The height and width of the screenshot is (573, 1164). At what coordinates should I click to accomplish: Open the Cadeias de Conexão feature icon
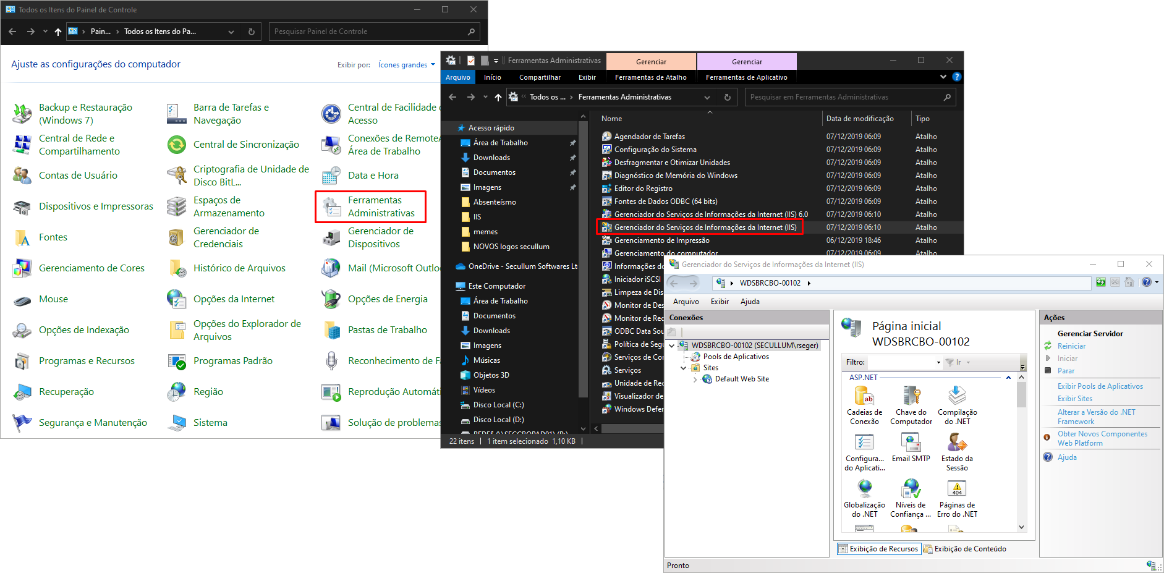pyautogui.click(x=864, y=396)
